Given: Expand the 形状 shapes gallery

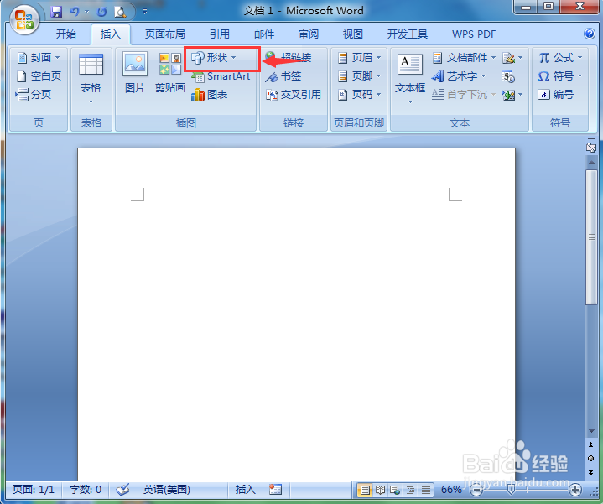Looking at the screenshot, I should 214,58.
